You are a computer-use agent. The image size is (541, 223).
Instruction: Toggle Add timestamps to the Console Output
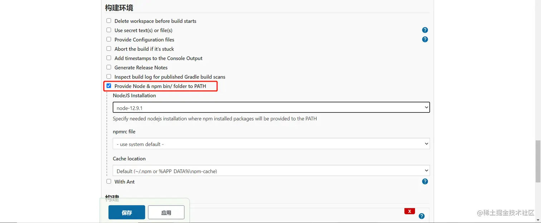[x=109, y=58]
